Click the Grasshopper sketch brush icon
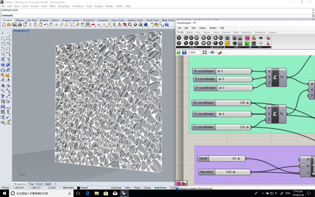This screenshot has height=197, width=315. point(220,53)
